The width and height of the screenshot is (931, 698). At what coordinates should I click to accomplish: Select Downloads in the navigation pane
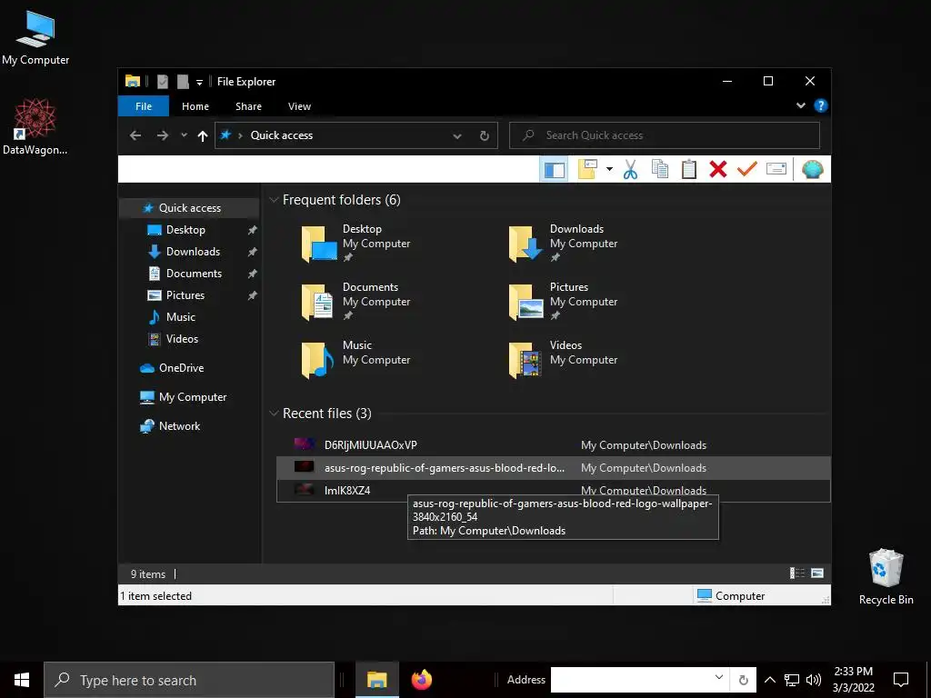pos(193,252)
